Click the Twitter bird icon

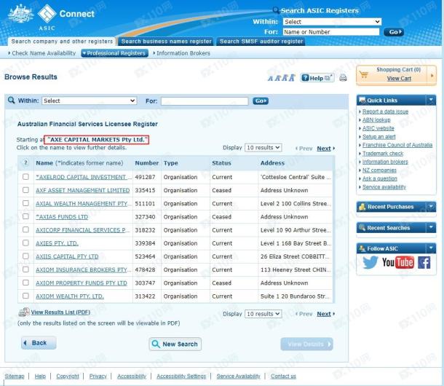tap(370, 262)
